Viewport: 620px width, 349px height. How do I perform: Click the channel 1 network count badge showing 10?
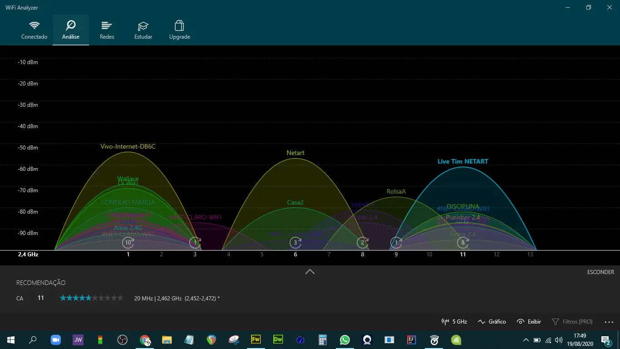point(128,243)
